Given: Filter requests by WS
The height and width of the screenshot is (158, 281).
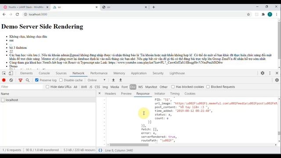Looking at the screenshot, I should click(x=140, y=87).
